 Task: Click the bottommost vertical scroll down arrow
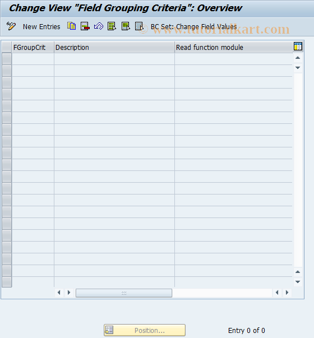[x=298, y=282]
